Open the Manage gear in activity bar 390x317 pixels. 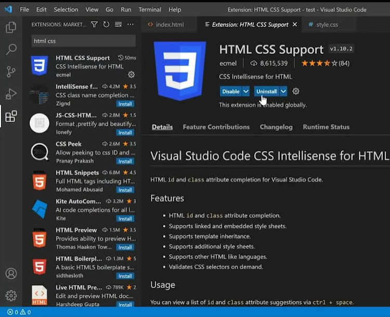pos(11,295)
